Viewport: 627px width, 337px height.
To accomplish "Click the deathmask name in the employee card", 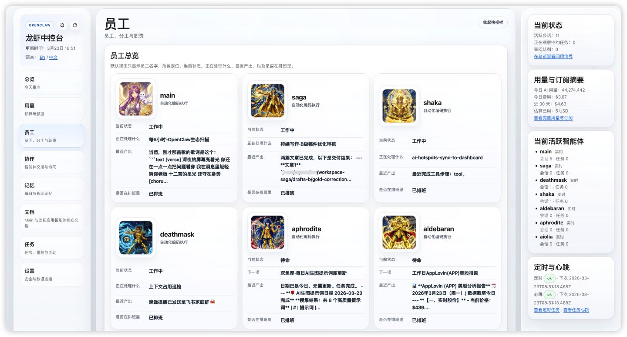I will tap(177, 234).
